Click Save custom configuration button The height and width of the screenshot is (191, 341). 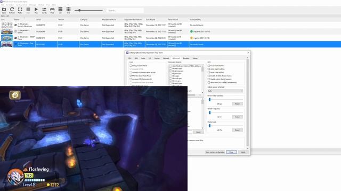coord(215,152)
